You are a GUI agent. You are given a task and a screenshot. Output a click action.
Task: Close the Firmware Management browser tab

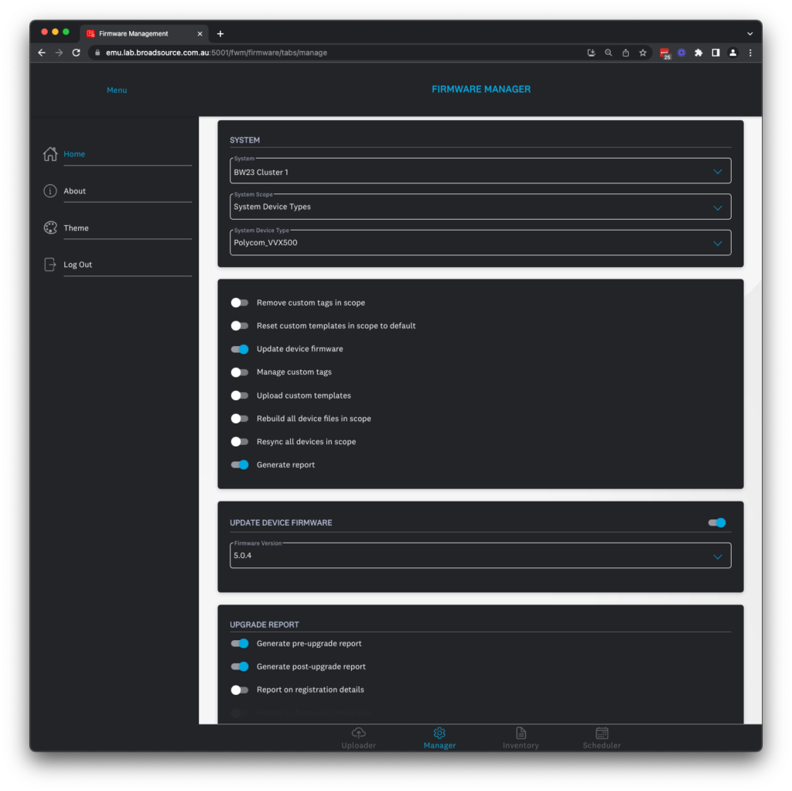click(200, 34)
